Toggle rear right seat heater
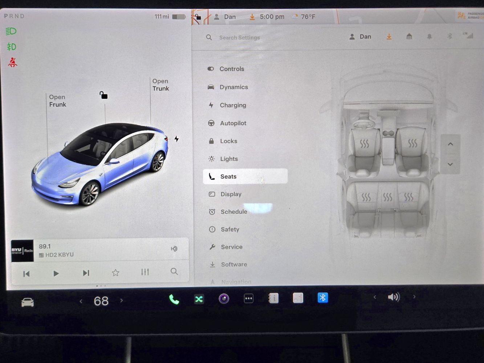The width and height of the screenshot is (484, 363). pyautogui.click(x=409, y=197)
